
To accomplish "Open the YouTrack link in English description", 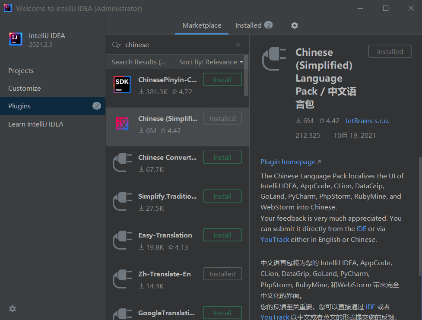I will click(275, 240).
